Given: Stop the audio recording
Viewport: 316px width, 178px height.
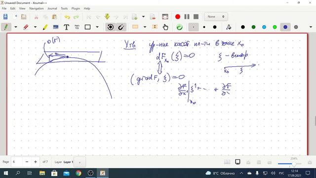Looking at the screenshot, I should click(x=196, y=16).
